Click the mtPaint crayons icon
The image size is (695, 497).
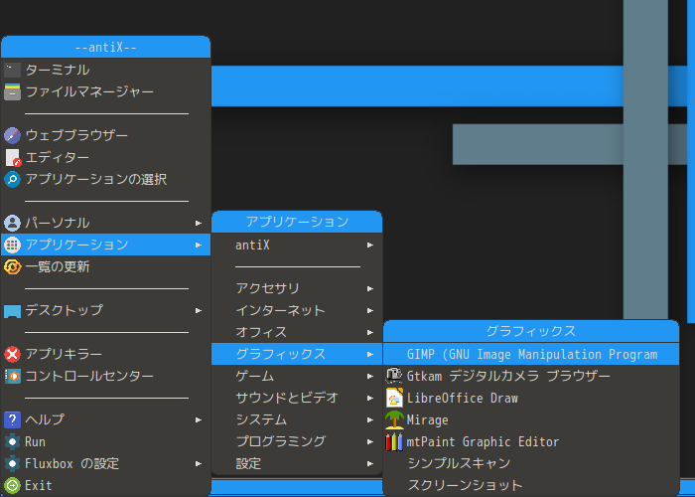(394, 441)
